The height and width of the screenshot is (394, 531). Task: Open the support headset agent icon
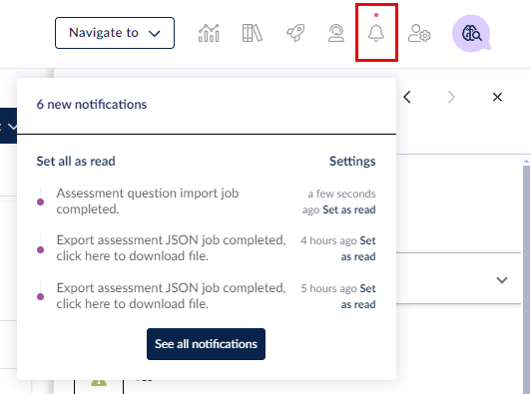click(336, 33)
